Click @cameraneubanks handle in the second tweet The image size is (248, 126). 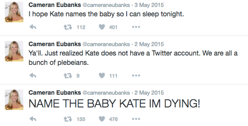[106, 44]
